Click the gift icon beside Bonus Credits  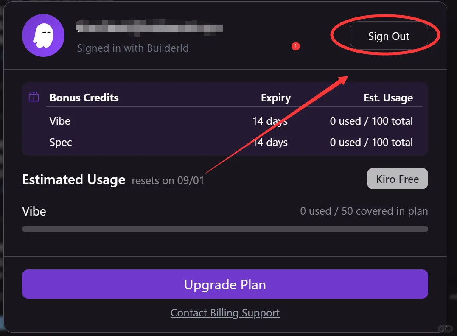coord(34,97)
